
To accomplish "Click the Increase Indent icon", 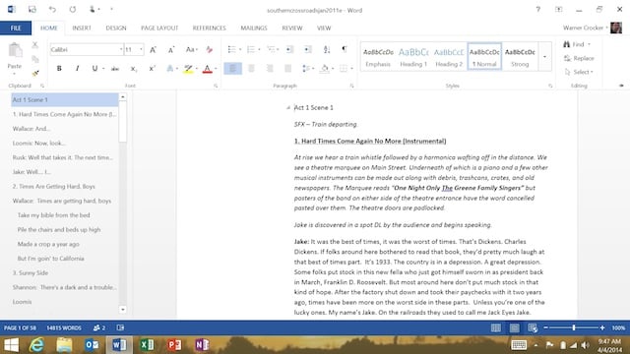I will pyautogui.click(x=308, y=49).
